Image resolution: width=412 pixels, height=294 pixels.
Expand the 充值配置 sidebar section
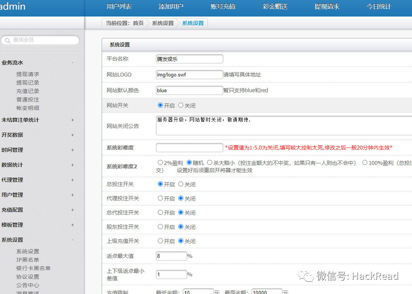pos(72,210)
